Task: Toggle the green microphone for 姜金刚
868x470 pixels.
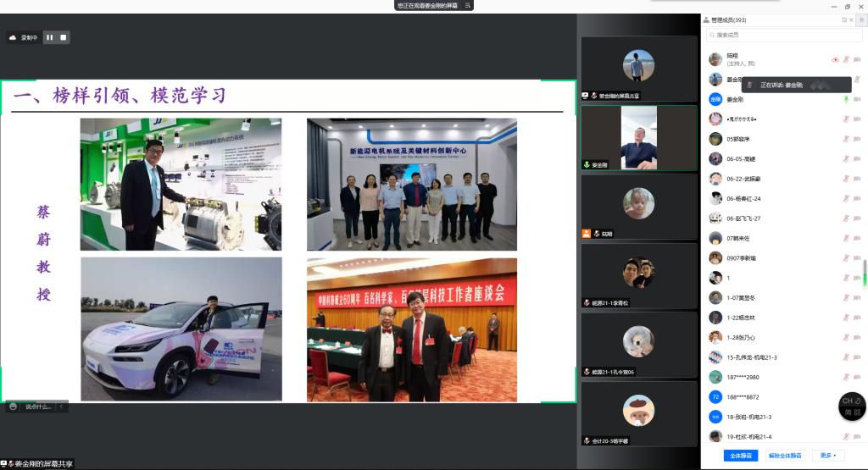Action: pyautogui.click(x=846, y=99)
